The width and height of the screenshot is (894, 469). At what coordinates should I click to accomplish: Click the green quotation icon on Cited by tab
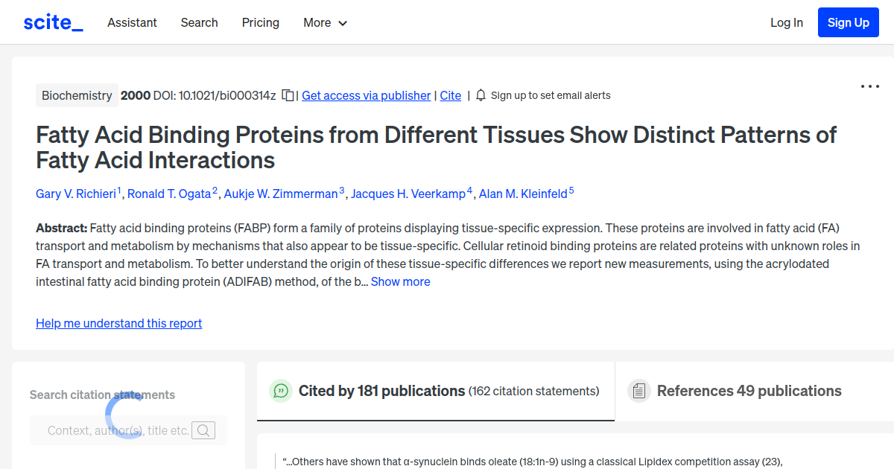pyautogui.click(x=281, y=390)
